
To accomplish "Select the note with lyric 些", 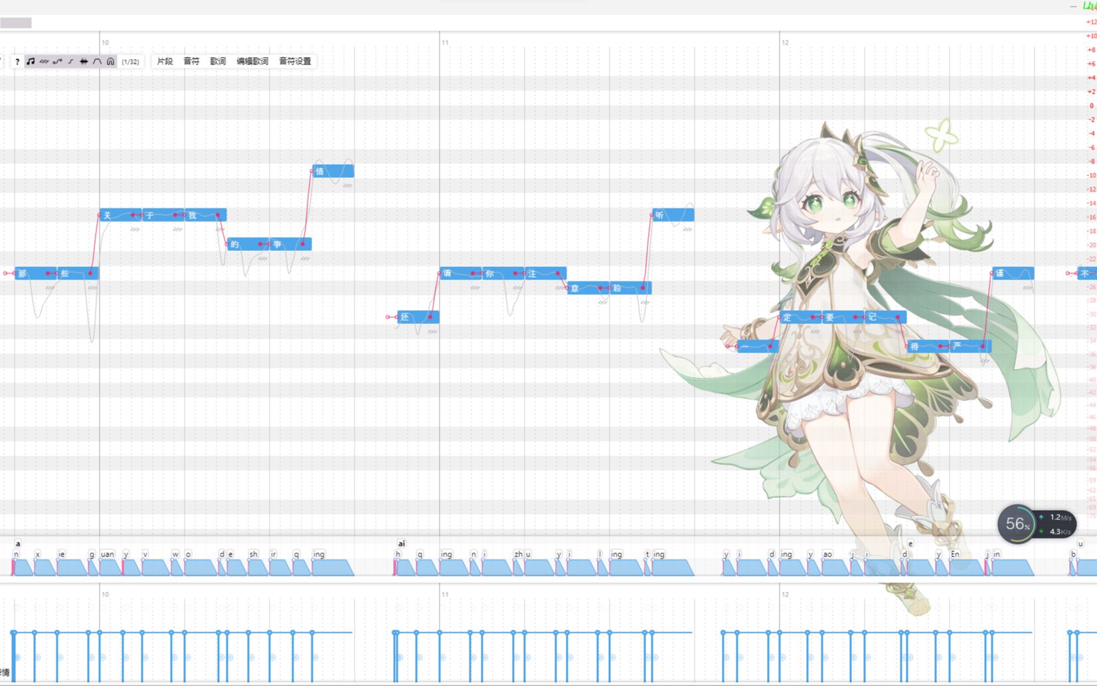I will tap(78, 273).
